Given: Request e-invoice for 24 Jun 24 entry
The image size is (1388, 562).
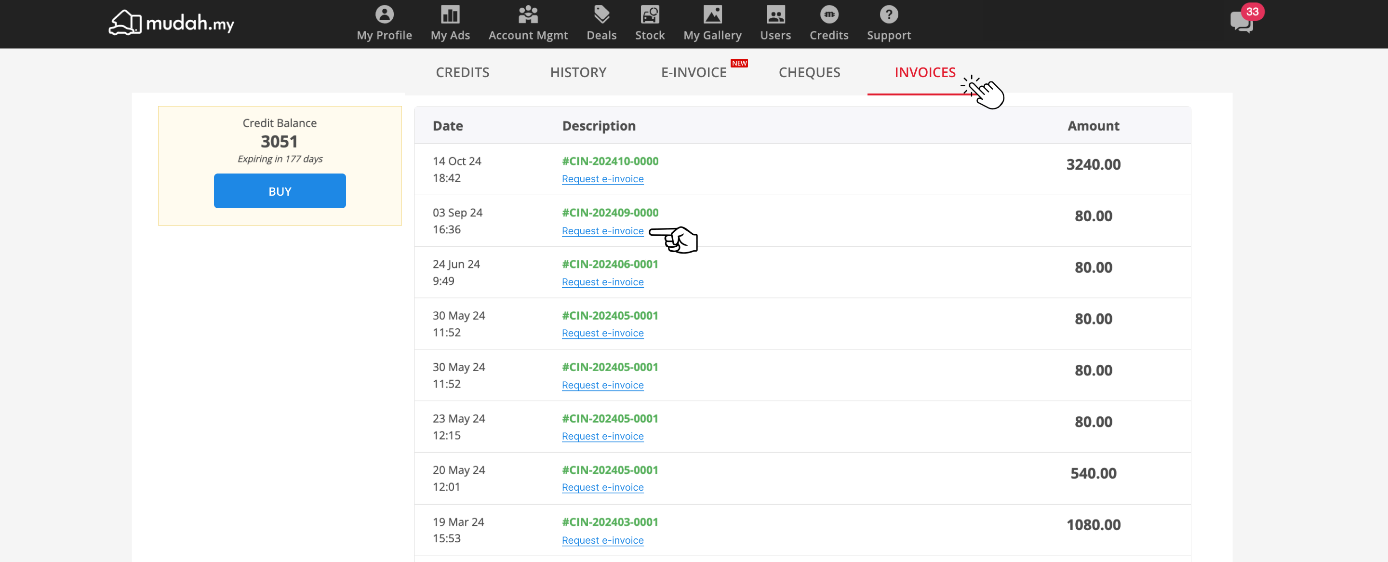Looking at the screenshot, I should 602,282.
